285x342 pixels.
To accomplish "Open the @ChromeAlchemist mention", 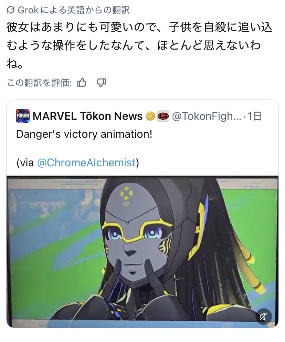I will click(86, 163).
